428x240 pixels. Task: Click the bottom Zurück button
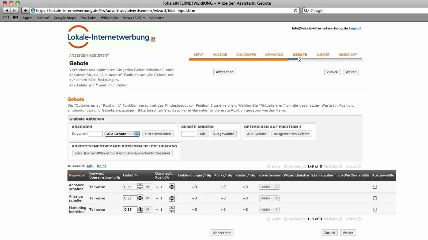pyautogui.click(x=330, y=233)
